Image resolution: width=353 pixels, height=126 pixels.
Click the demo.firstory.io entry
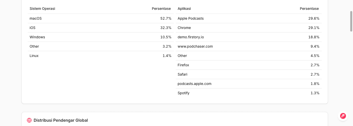point(191,37)
